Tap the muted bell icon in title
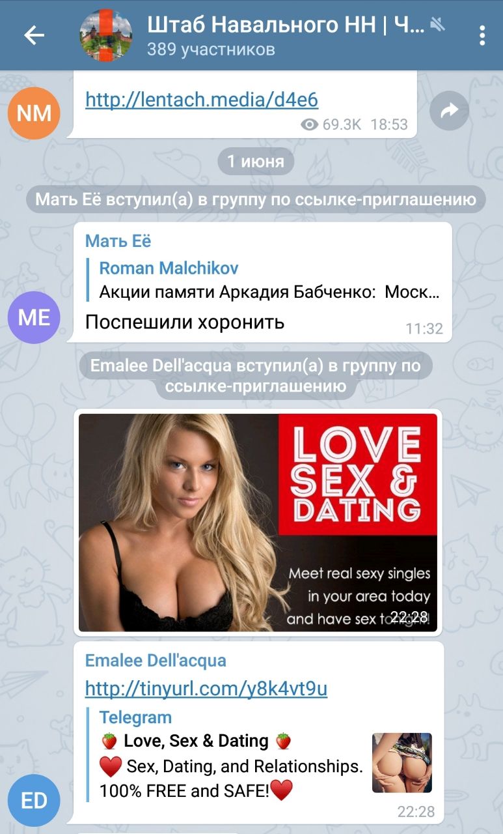503x834 pixels. coord(438,25)
